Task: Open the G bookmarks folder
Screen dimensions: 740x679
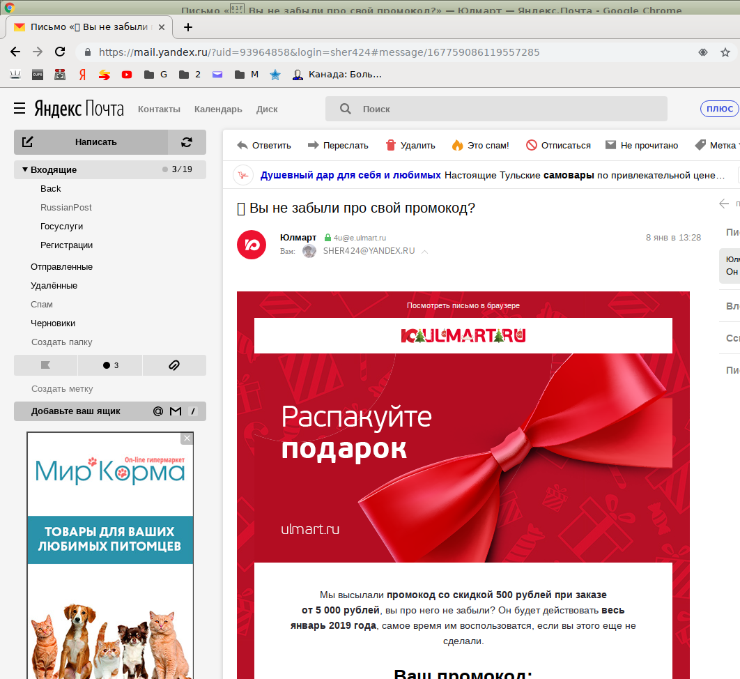Action: click(x=156, y=75)
